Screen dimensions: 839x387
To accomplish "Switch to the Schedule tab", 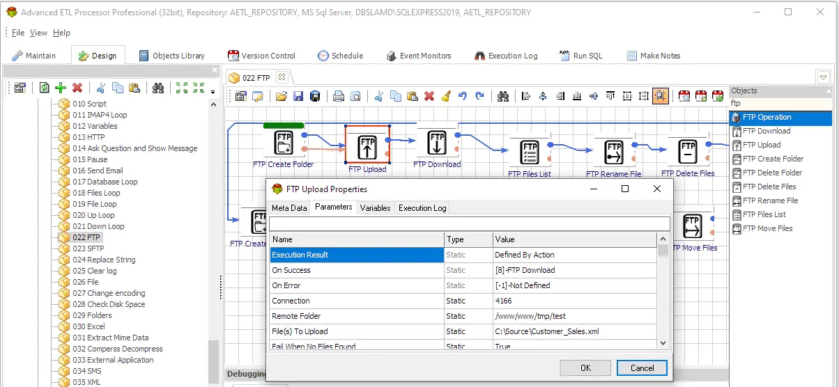I will point(340,56).
